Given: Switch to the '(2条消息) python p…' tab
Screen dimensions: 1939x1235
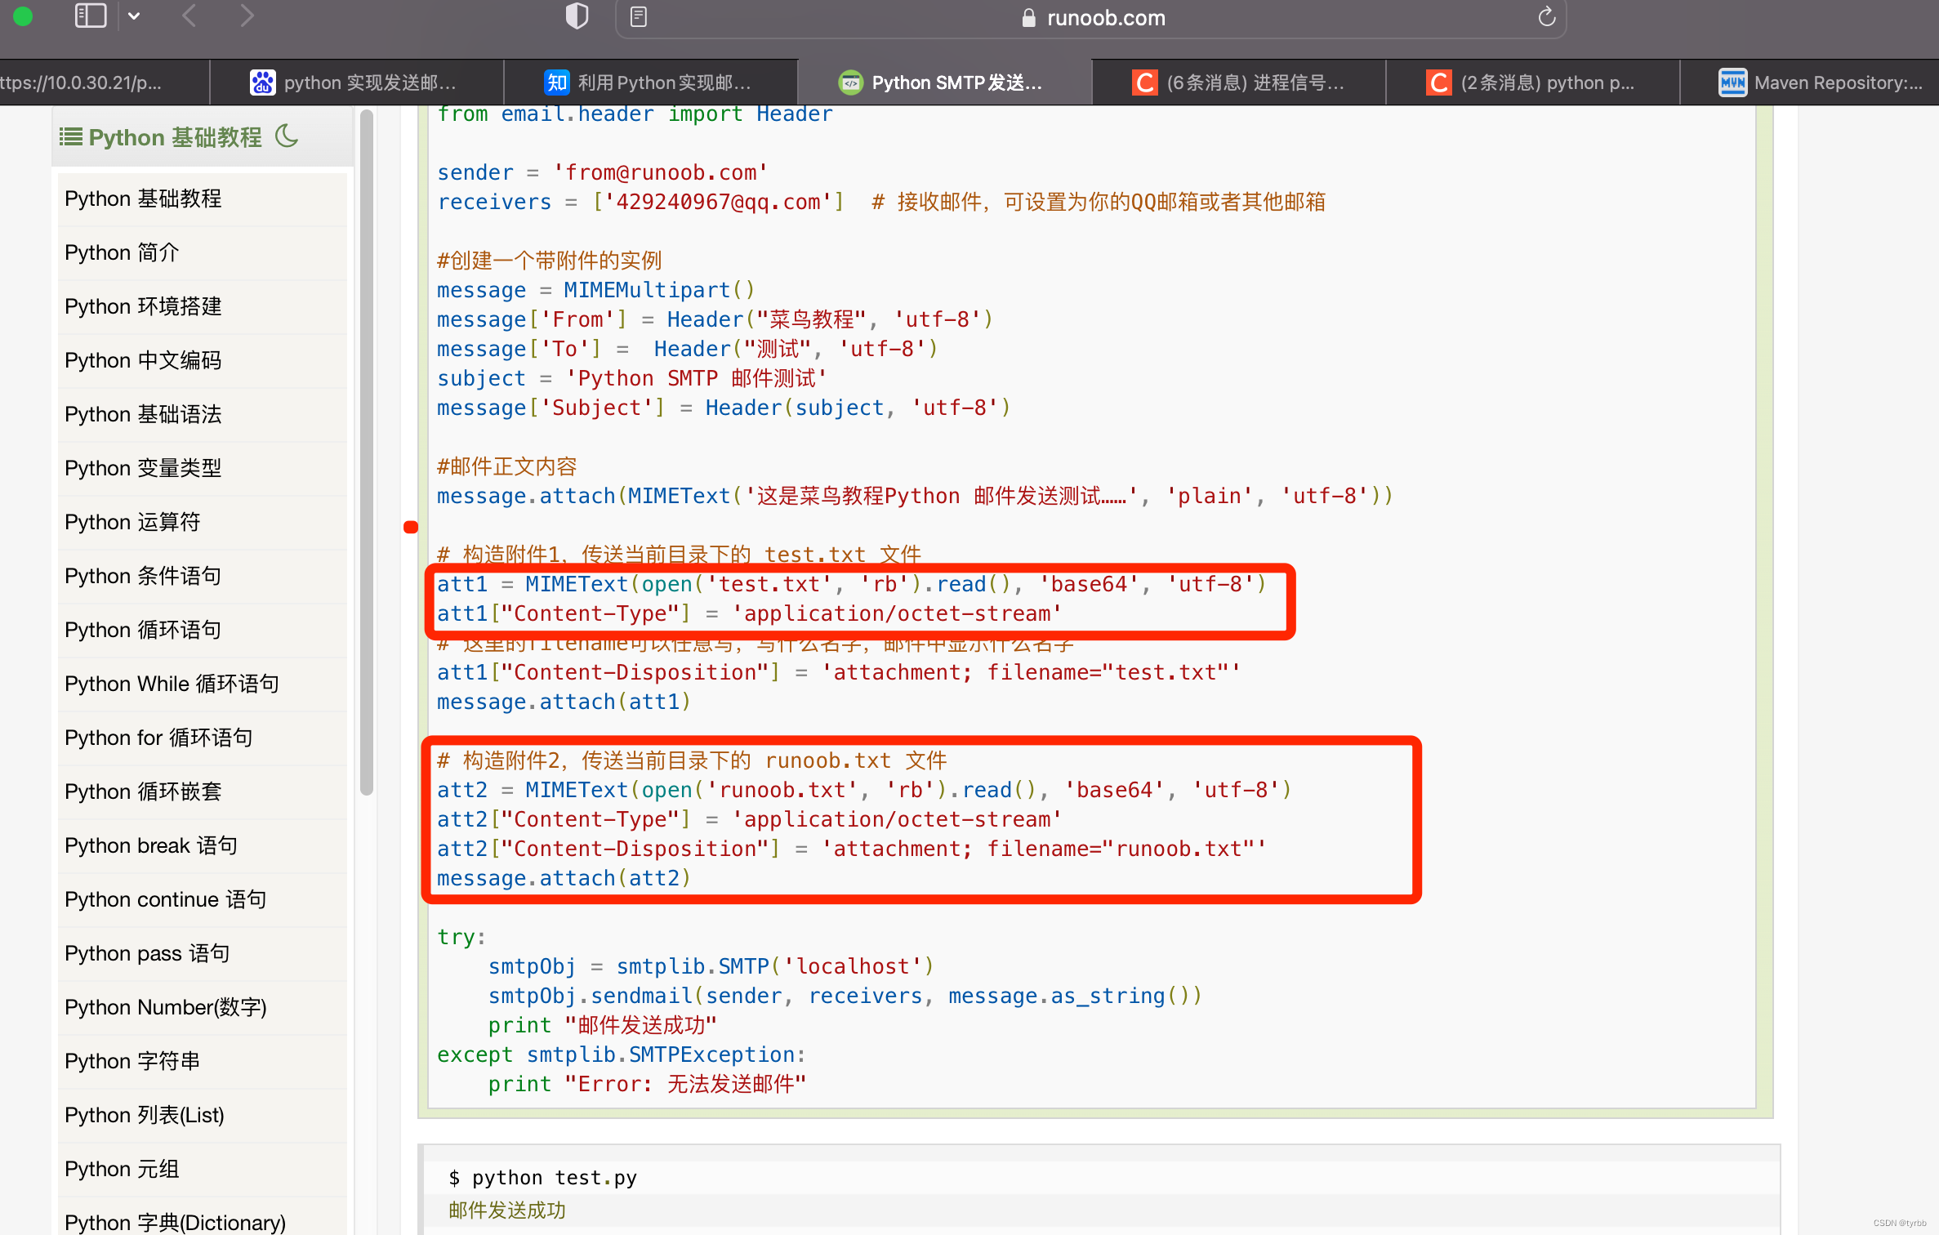Looking at the screenshot, I should pyautogui.click(x=1532, y=82).
